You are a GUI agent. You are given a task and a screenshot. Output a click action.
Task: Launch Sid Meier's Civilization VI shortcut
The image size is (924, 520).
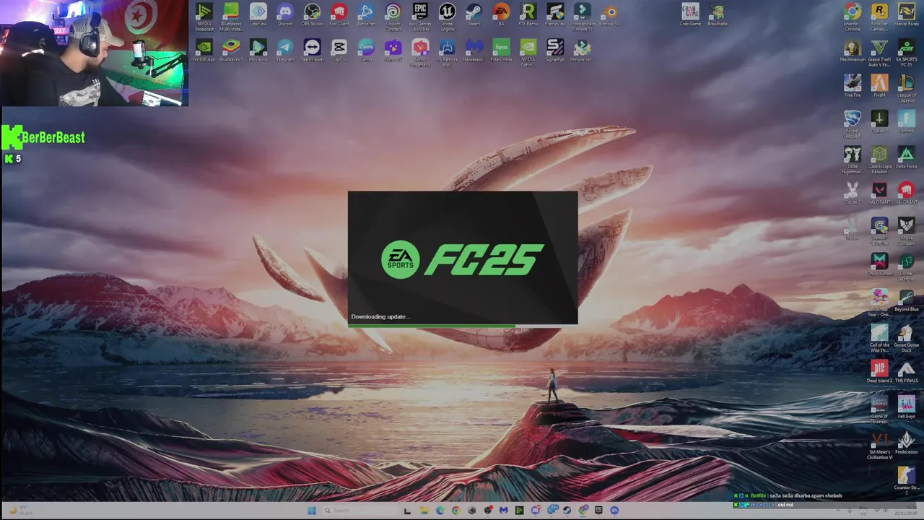point(879,446)
